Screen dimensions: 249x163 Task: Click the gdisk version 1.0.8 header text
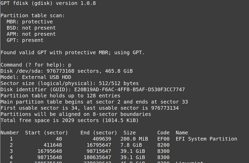tap(48, 3)
